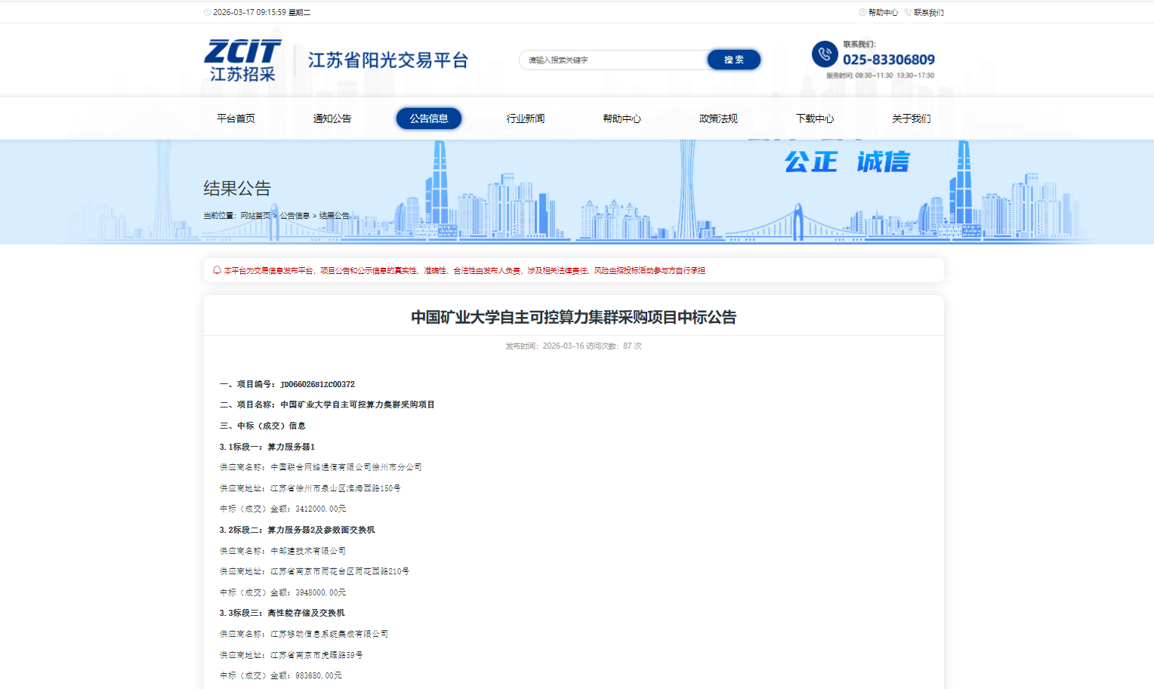This screenshot has width=1154, height=689.
Task: Navigate to 政策法规 section
Action: (718, 118)
